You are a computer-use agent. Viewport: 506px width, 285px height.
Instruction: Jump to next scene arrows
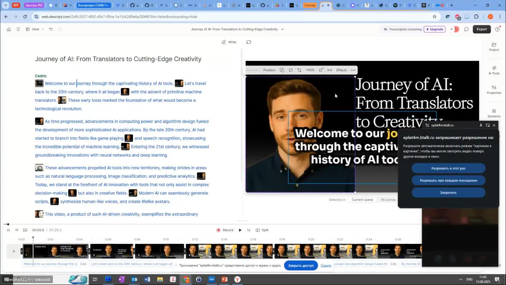click(17, 230)
